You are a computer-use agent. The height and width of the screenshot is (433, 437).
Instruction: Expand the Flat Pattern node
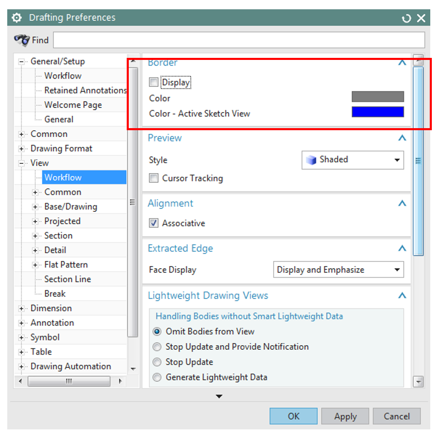(x=35, y=265)
